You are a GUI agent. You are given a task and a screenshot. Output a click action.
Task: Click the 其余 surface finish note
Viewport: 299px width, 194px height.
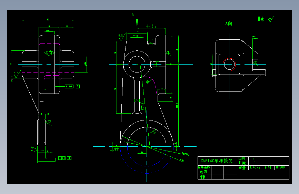tap(260, 19)
